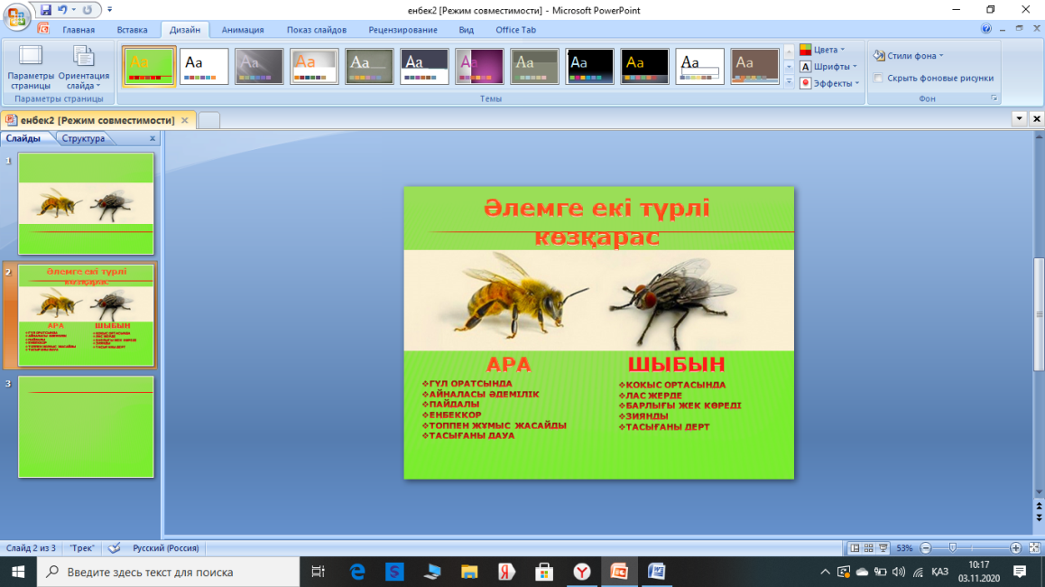Image resolution: width=1045 pixels, height=587 pixels.
Task: Open File Explorer from taskbar
Action: pyautogui.click(x=469, y=572)
